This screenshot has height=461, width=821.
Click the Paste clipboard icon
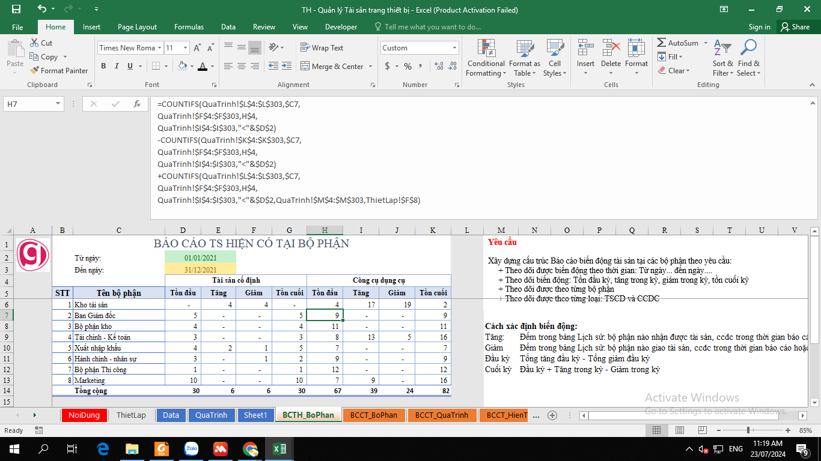tap(15, 48)
